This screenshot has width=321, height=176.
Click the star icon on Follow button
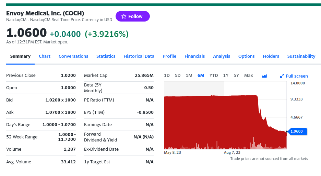tap(124, 16)
